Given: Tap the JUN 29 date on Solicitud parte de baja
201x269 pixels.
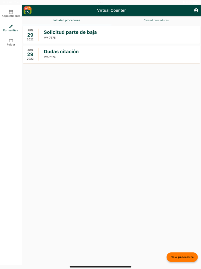Looking at the screenshot, I should 30,35.
